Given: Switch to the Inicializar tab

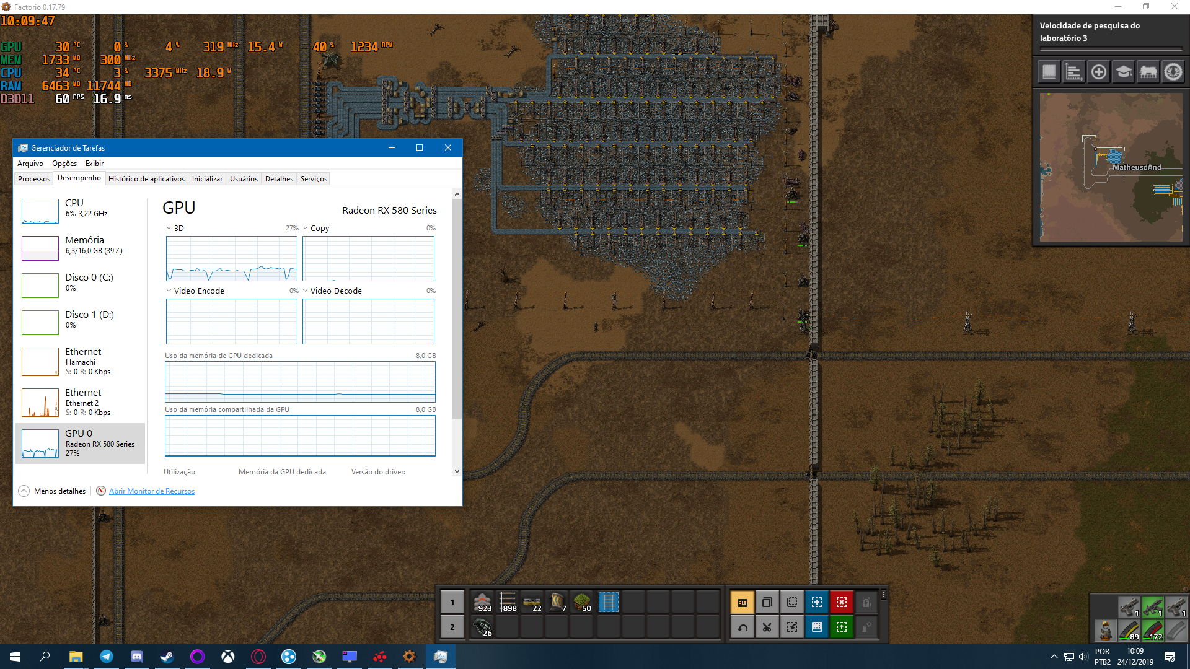Looking at the screenshot, I should pyautogui.click(x=207, y=178).
